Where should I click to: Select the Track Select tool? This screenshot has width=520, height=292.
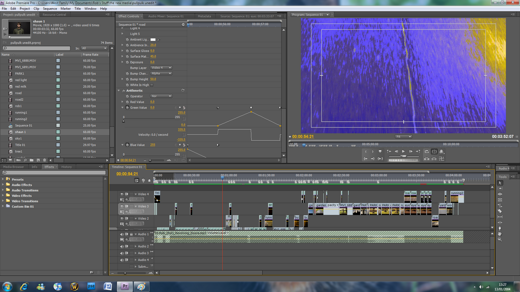[x=500, y=188]
